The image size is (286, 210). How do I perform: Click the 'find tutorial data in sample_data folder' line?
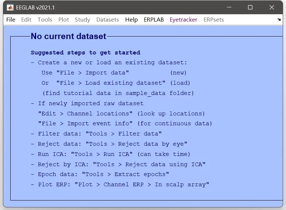pyautogui.click(x=118, y=93)
